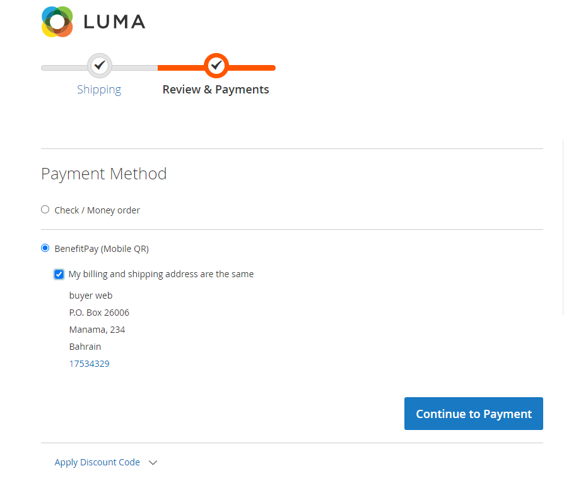
Task: Click the Shipping step checkmark circle
Action: [99, 65]
